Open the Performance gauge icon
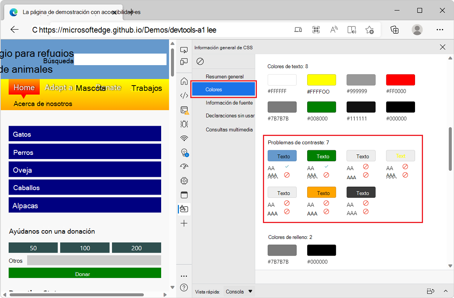 pyautogui.click(x=184, y=165)
